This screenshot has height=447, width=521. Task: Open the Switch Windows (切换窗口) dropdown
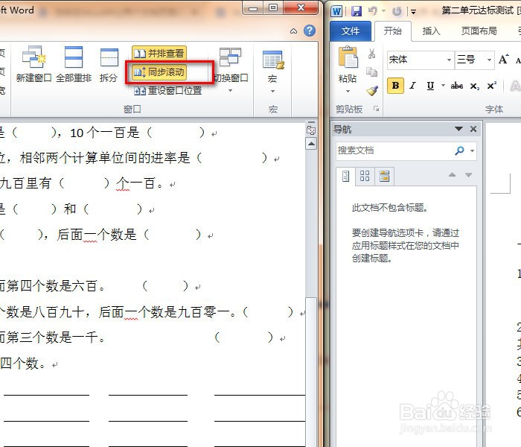pyautogui.click(x=231, y=71)
